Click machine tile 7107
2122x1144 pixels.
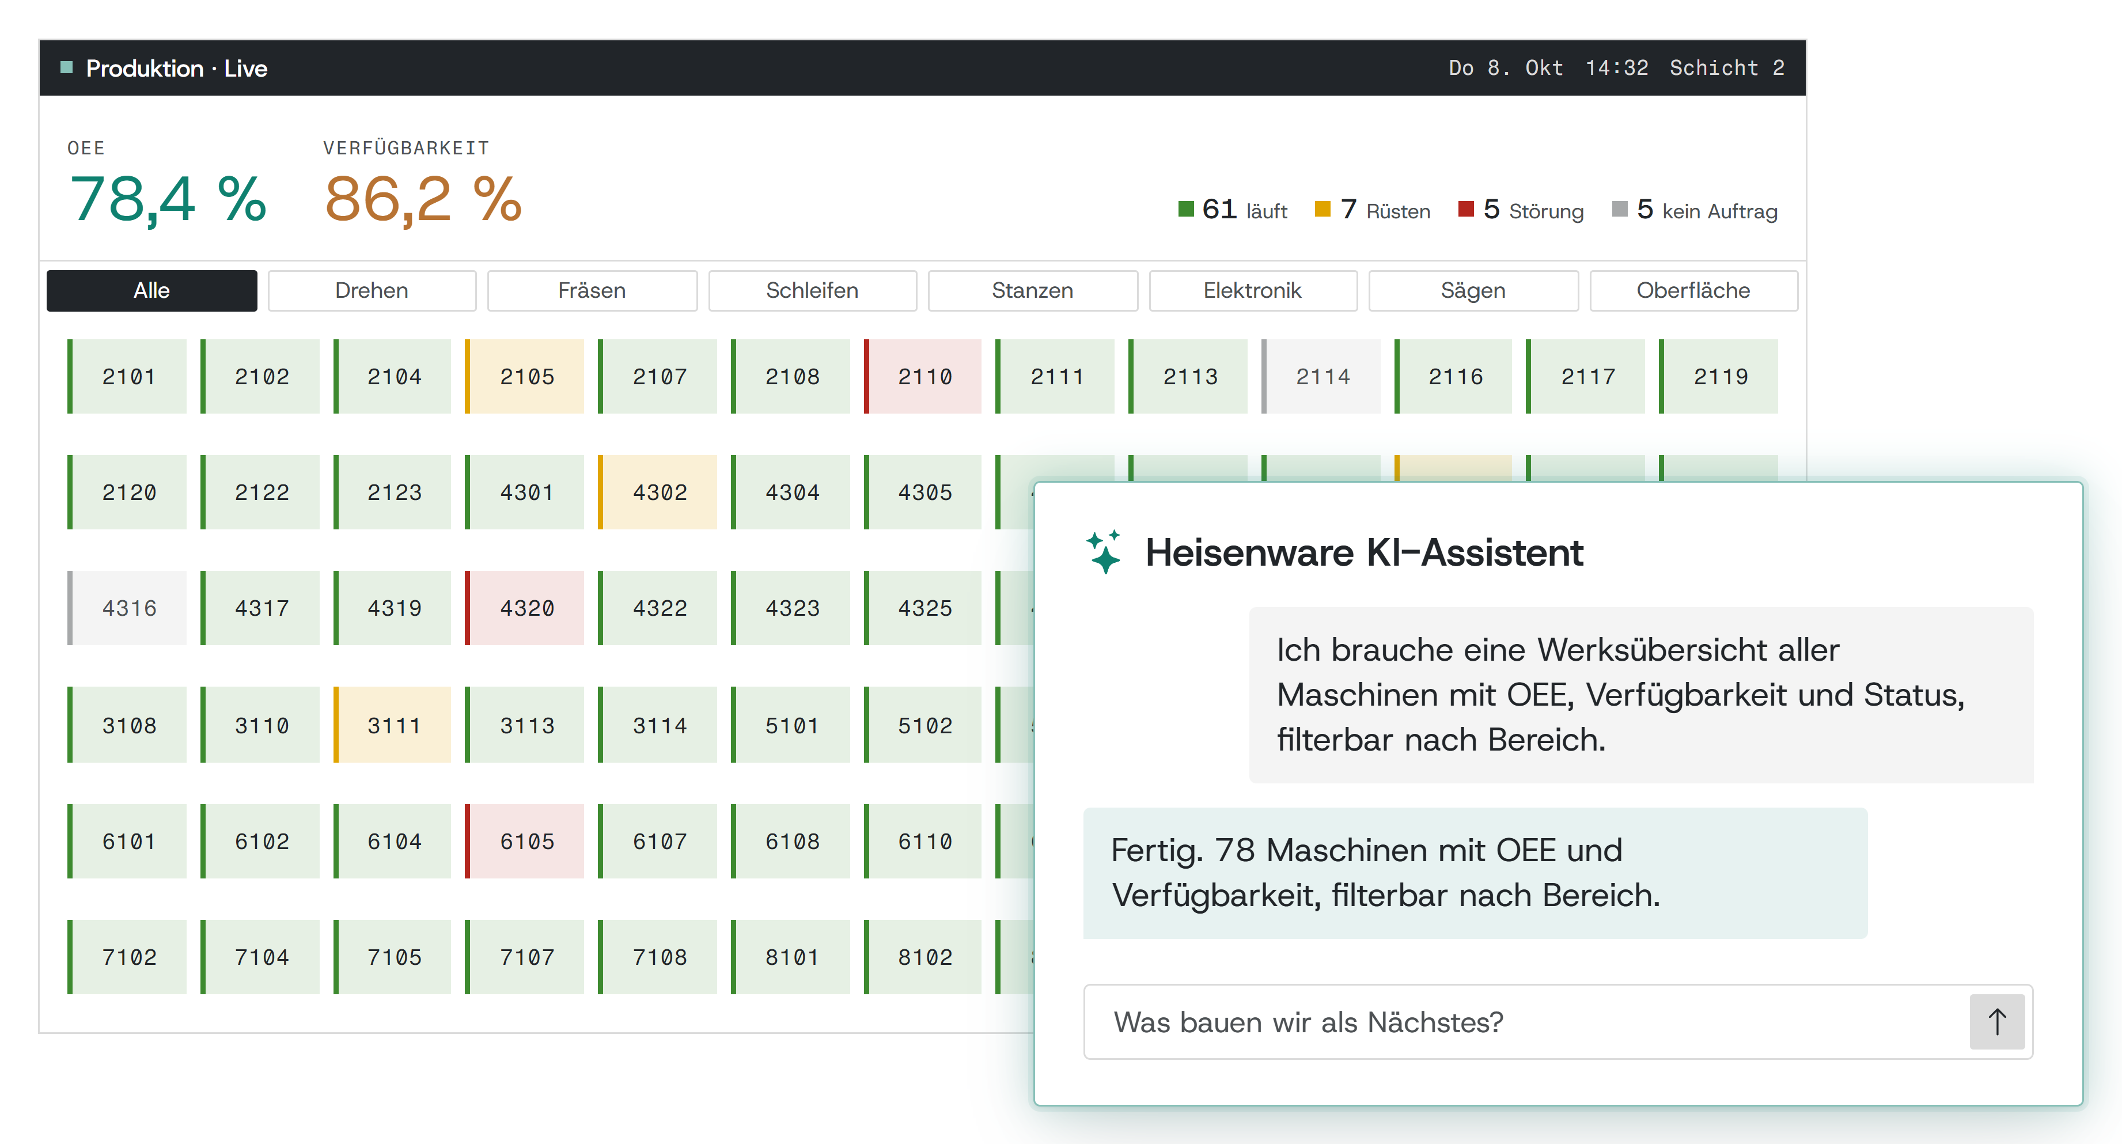(x=525, y=957)
